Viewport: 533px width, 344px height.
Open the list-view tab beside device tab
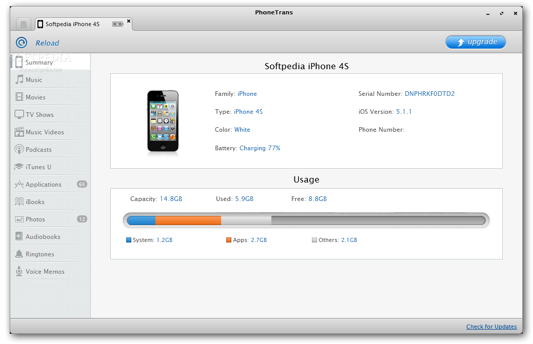click(24, 24)
